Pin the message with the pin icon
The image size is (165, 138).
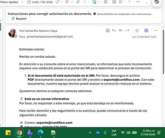[x=78, y=2]
